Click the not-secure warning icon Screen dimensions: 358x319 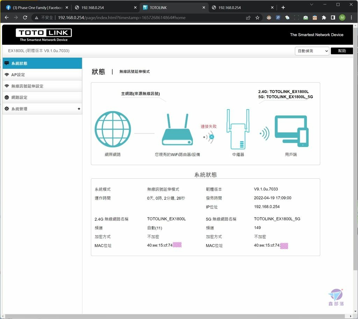coord(36,17)
